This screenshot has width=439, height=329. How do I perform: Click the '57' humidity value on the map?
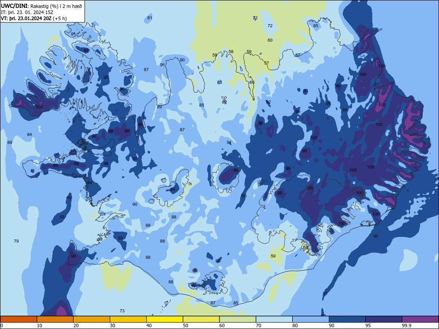pyautogui.click(x=266, y=63)
